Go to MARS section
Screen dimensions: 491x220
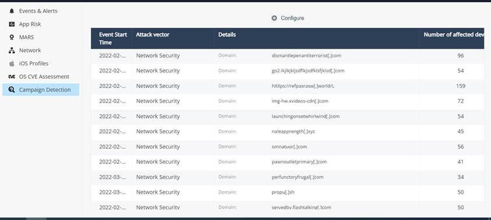tap(26, 37)
